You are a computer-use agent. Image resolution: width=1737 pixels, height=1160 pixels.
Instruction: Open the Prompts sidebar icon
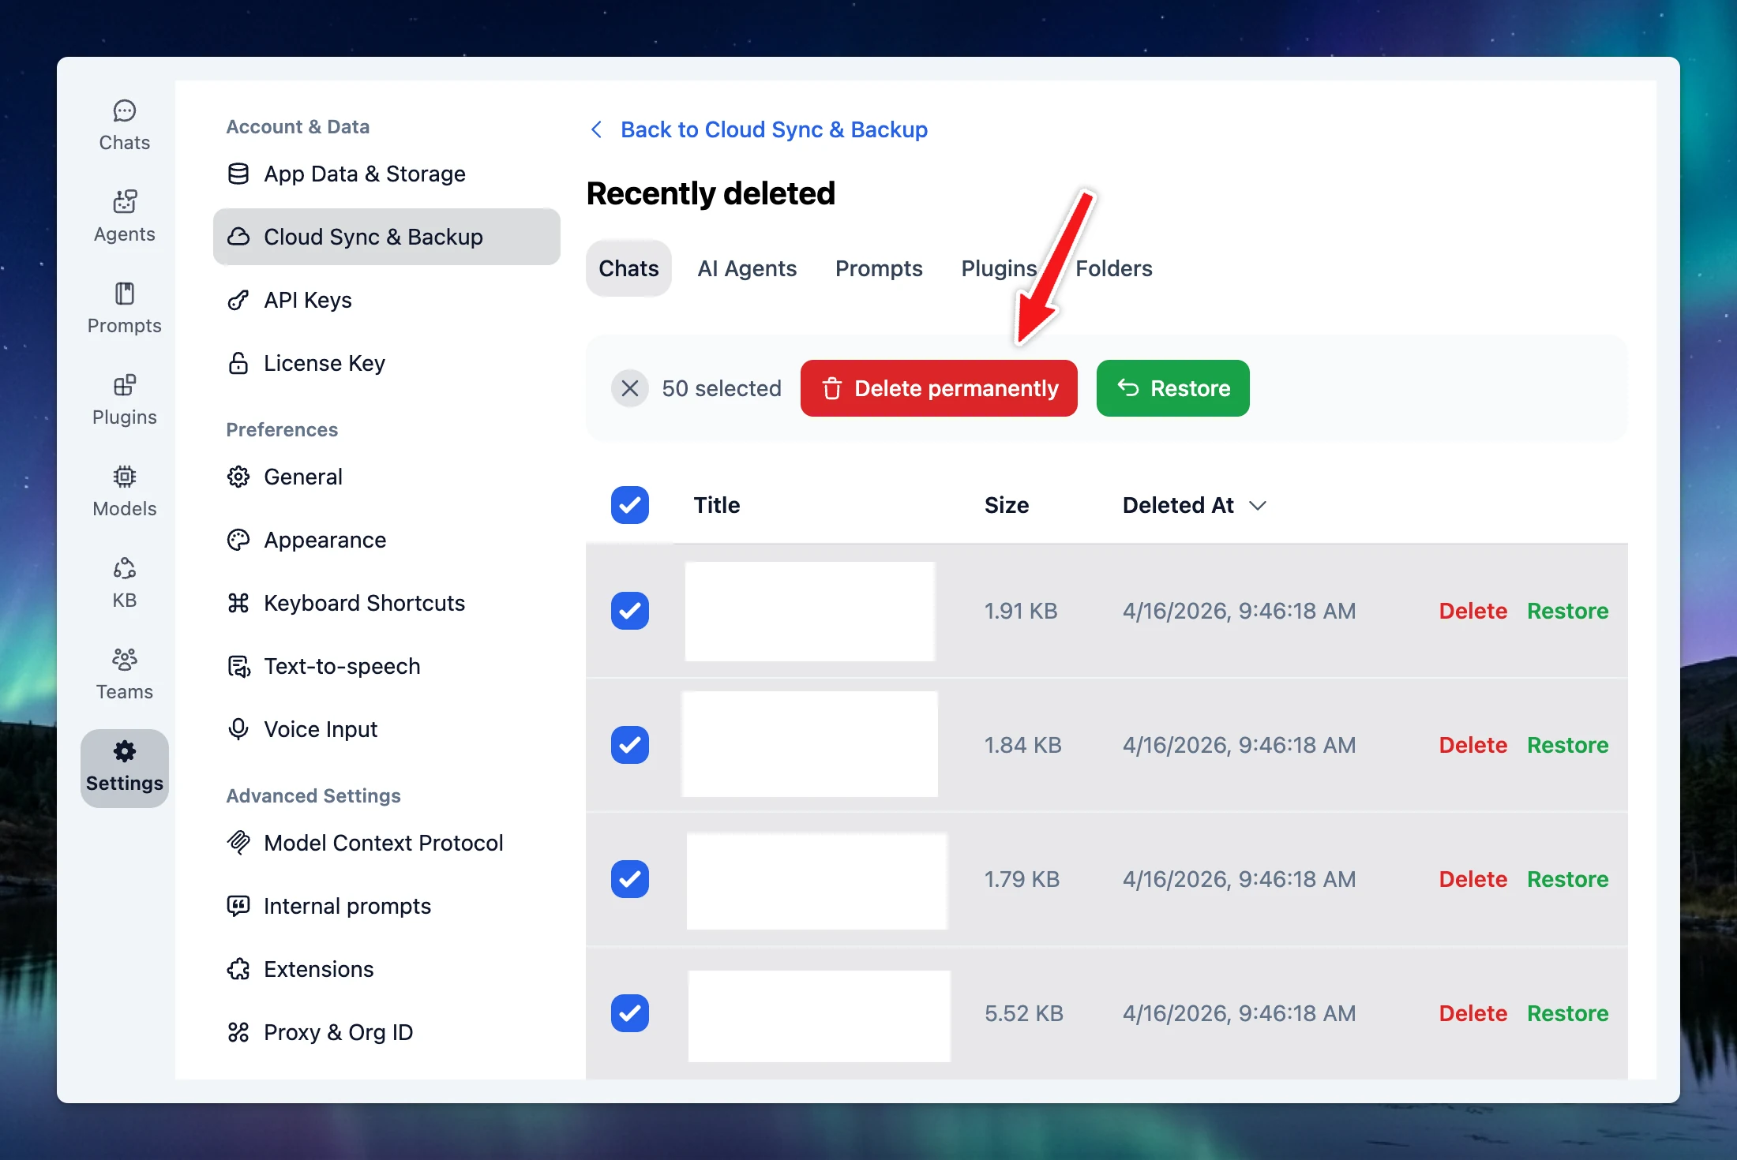pyautogui.click(x=124, y=309)
